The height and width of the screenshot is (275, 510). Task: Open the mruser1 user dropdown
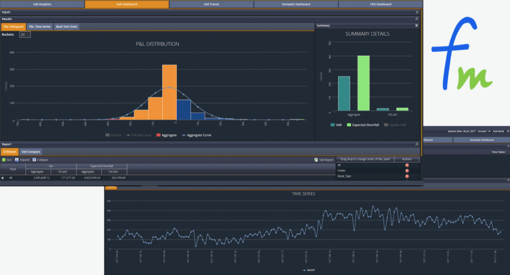coord(484,131)
